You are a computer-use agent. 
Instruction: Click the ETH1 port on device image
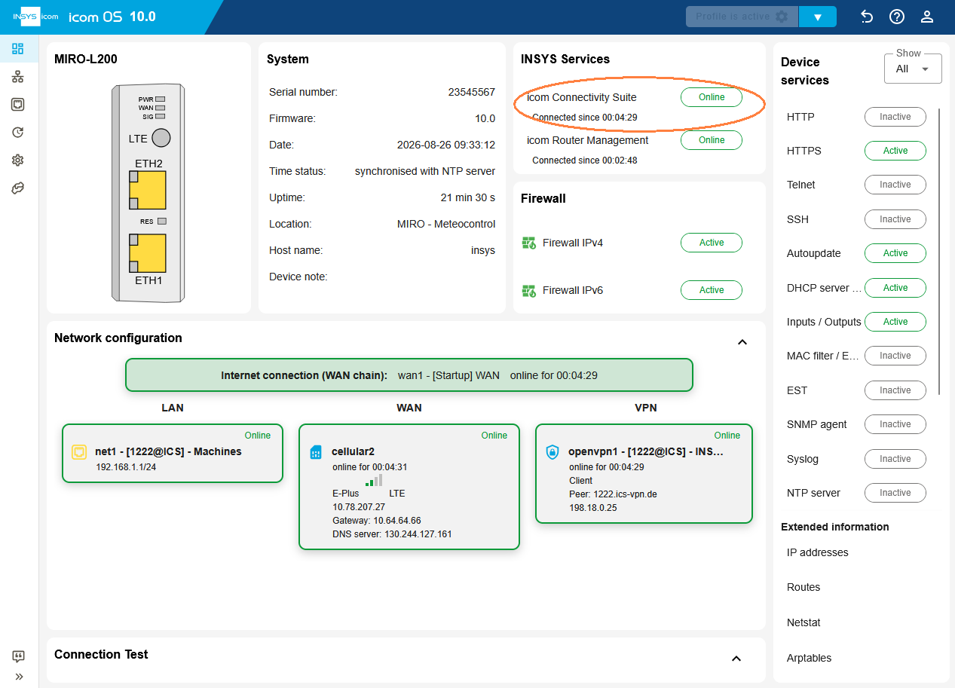(147, 253)
